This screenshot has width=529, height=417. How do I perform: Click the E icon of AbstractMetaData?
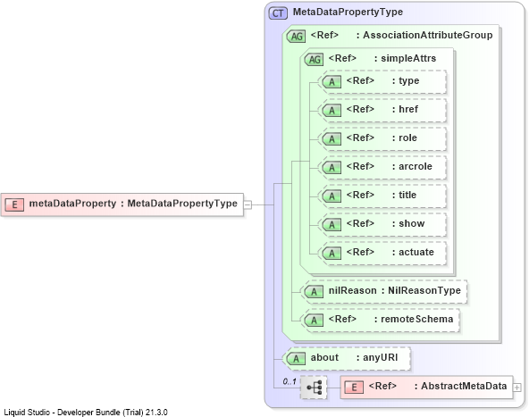pos(354,388)
